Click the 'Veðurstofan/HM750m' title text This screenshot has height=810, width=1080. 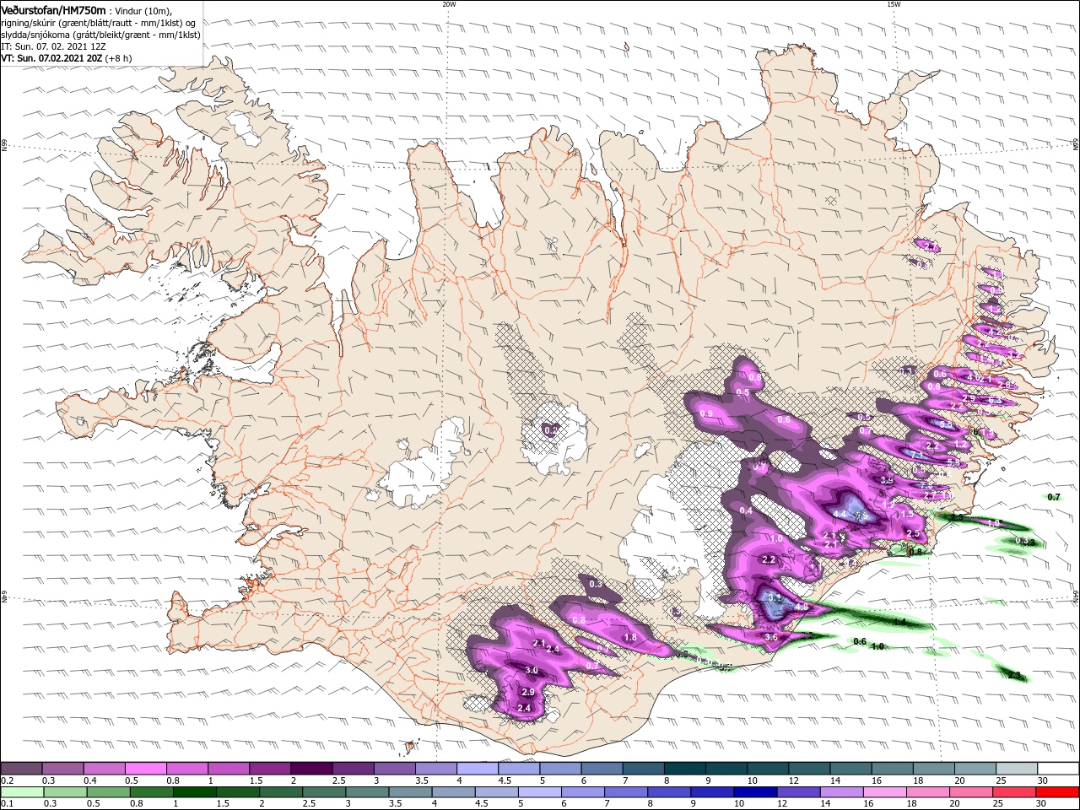coord(54,9)
